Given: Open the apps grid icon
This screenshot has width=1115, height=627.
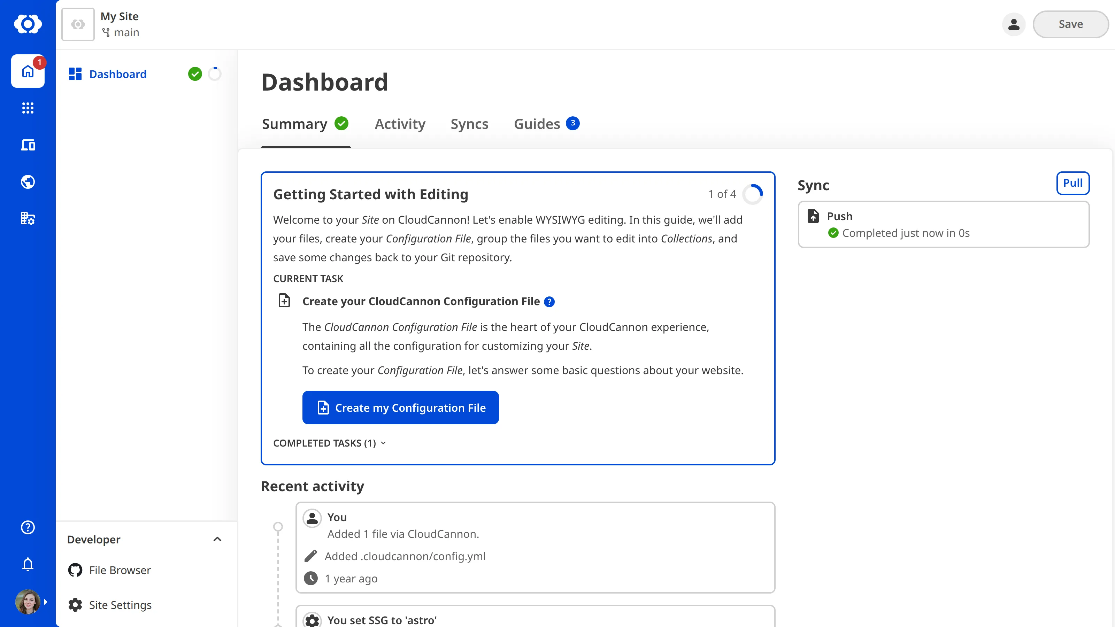Looking at the screenshot, I should coord(28,108).
